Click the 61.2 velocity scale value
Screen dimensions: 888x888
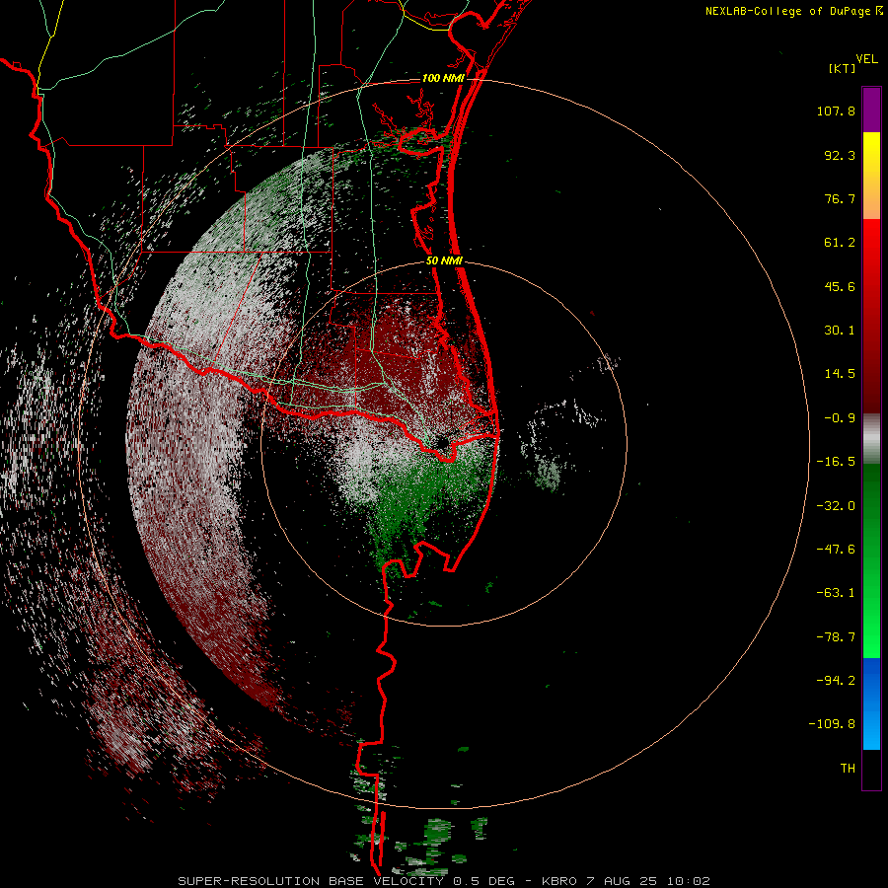840,243
